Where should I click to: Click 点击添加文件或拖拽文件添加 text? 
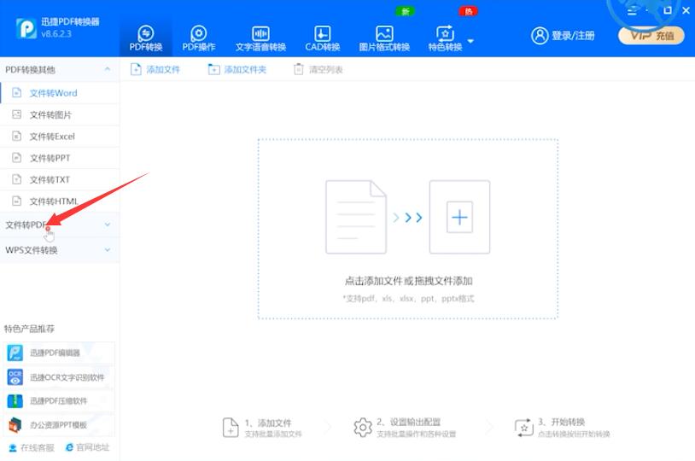pos(408,281)
